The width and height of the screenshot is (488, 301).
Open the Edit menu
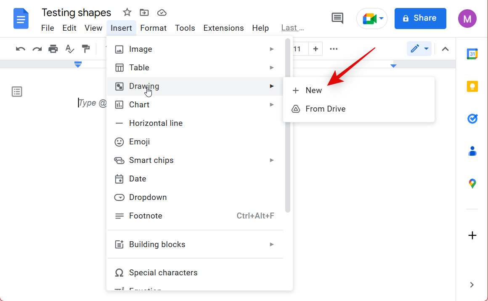pyautogui.click(x=69, y=28)
